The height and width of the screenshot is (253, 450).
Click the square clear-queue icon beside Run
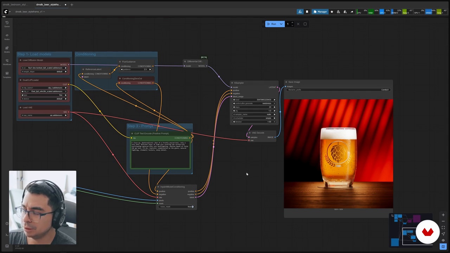[x=305, y=24]
